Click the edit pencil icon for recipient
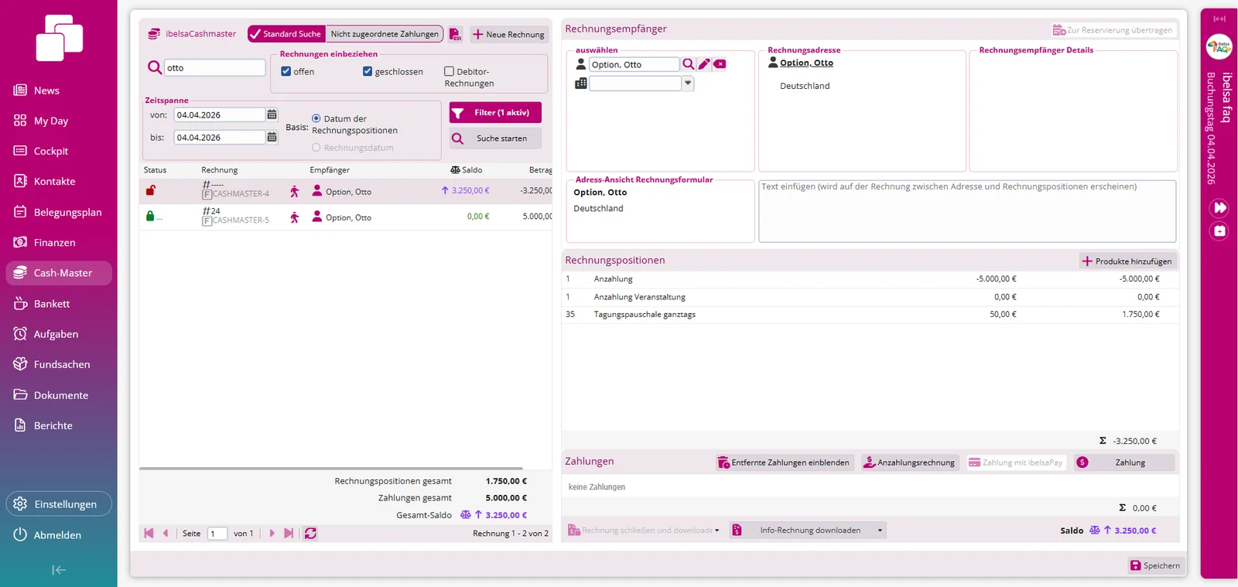The height and width of the screenshot is (587, 1238). (x=704, y=64)
